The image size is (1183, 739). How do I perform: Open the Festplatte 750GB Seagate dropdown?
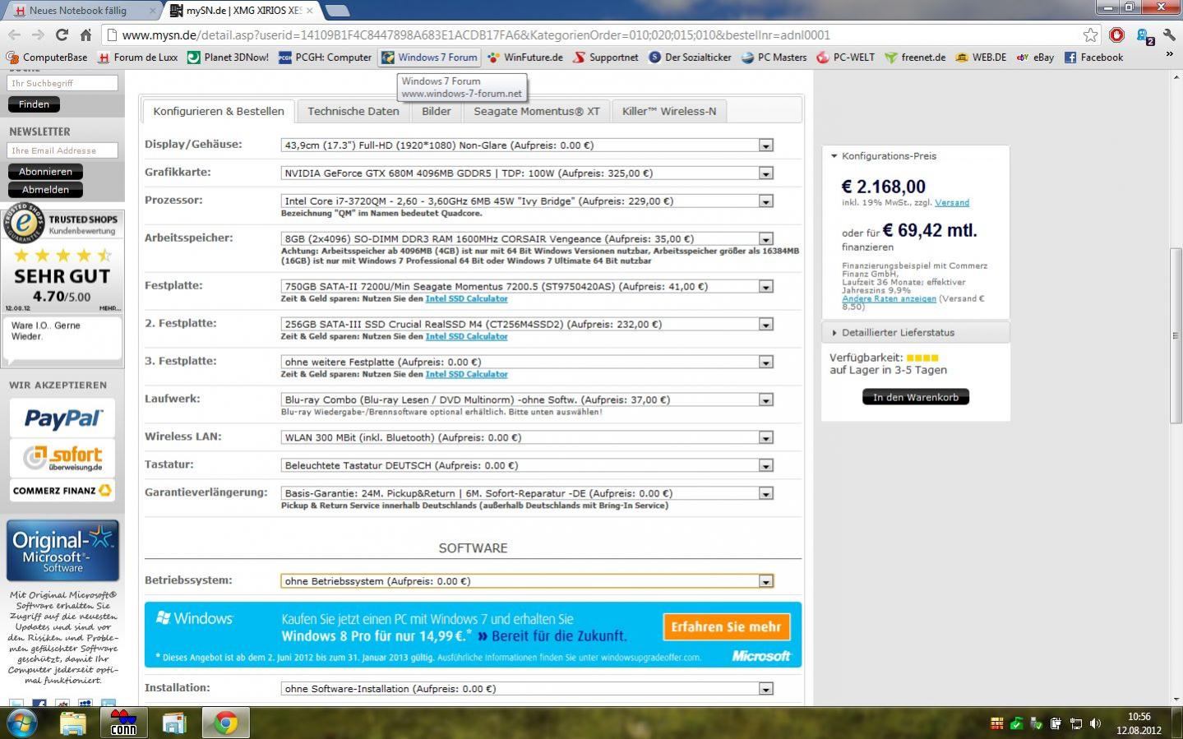pos(527,286)
